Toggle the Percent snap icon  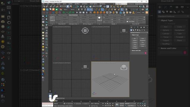tap(118, 7)
